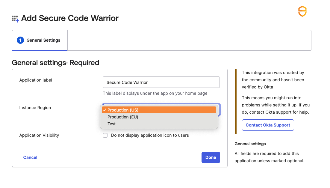
Task: Choose Production (EU) as Instance Region
Action: pos(159,117)
